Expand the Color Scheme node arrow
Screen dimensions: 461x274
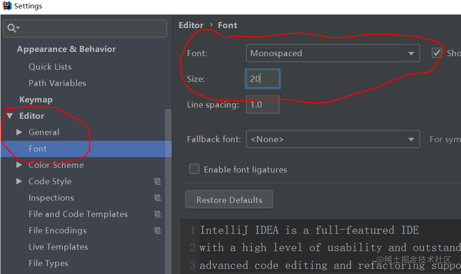pyautogui.click(x=19, y=165)
